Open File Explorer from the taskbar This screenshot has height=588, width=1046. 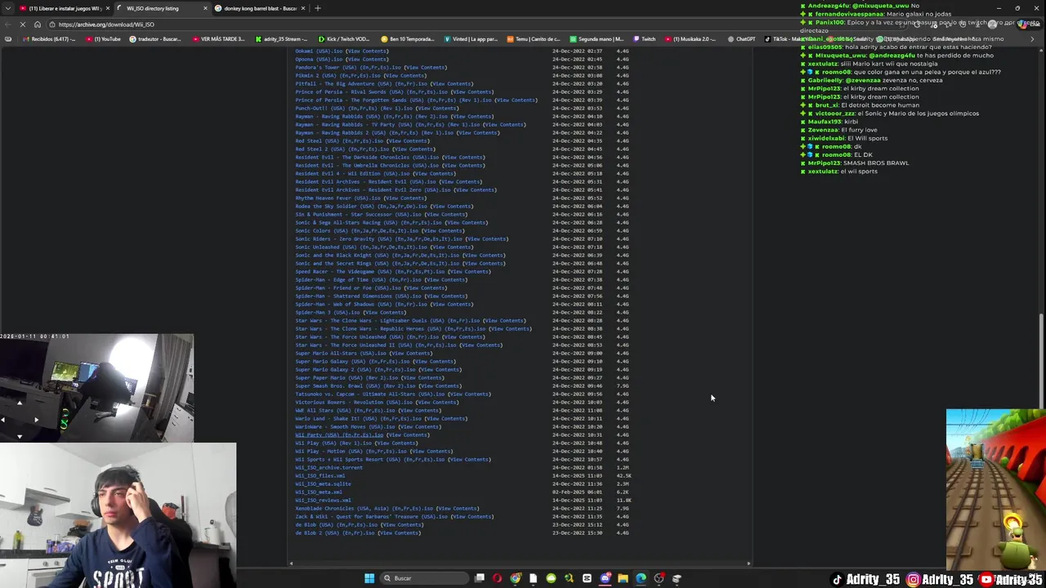[x=623, y=578]
